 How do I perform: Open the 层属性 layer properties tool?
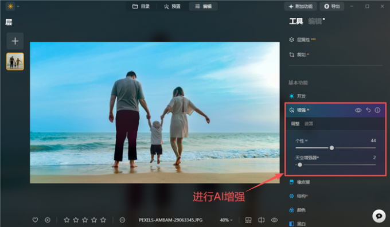tap(302, 40)
